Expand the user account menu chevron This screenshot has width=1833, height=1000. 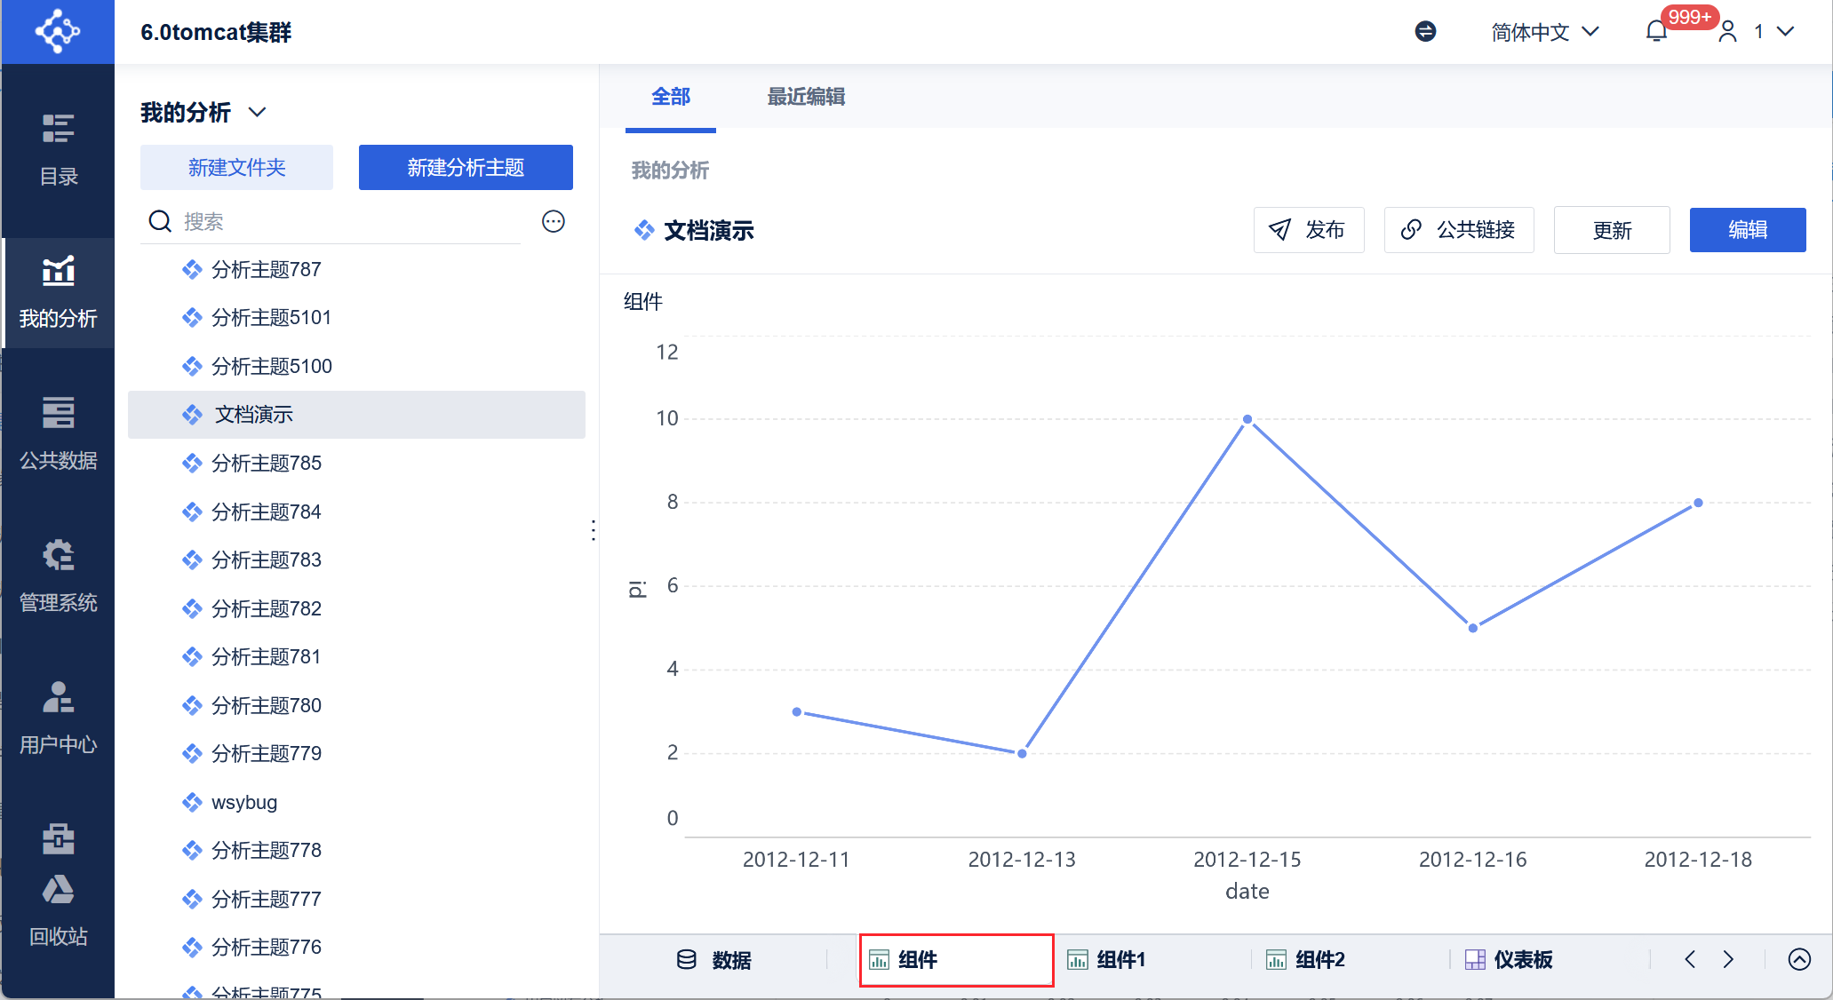coord(1785,32)
